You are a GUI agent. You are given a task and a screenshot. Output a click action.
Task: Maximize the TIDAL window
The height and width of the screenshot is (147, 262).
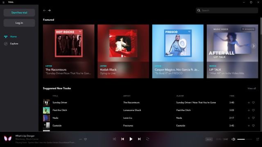point(251,2)
